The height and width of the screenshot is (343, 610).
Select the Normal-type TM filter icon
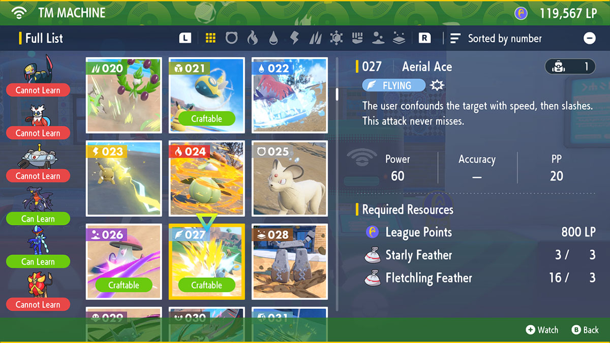tap(231, 38)
